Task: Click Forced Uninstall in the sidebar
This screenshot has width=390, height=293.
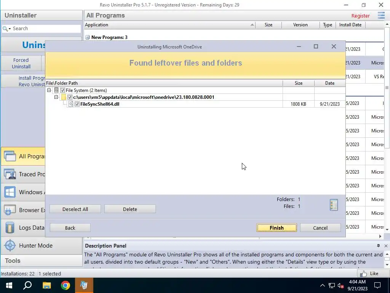Action: pos(21,63)
